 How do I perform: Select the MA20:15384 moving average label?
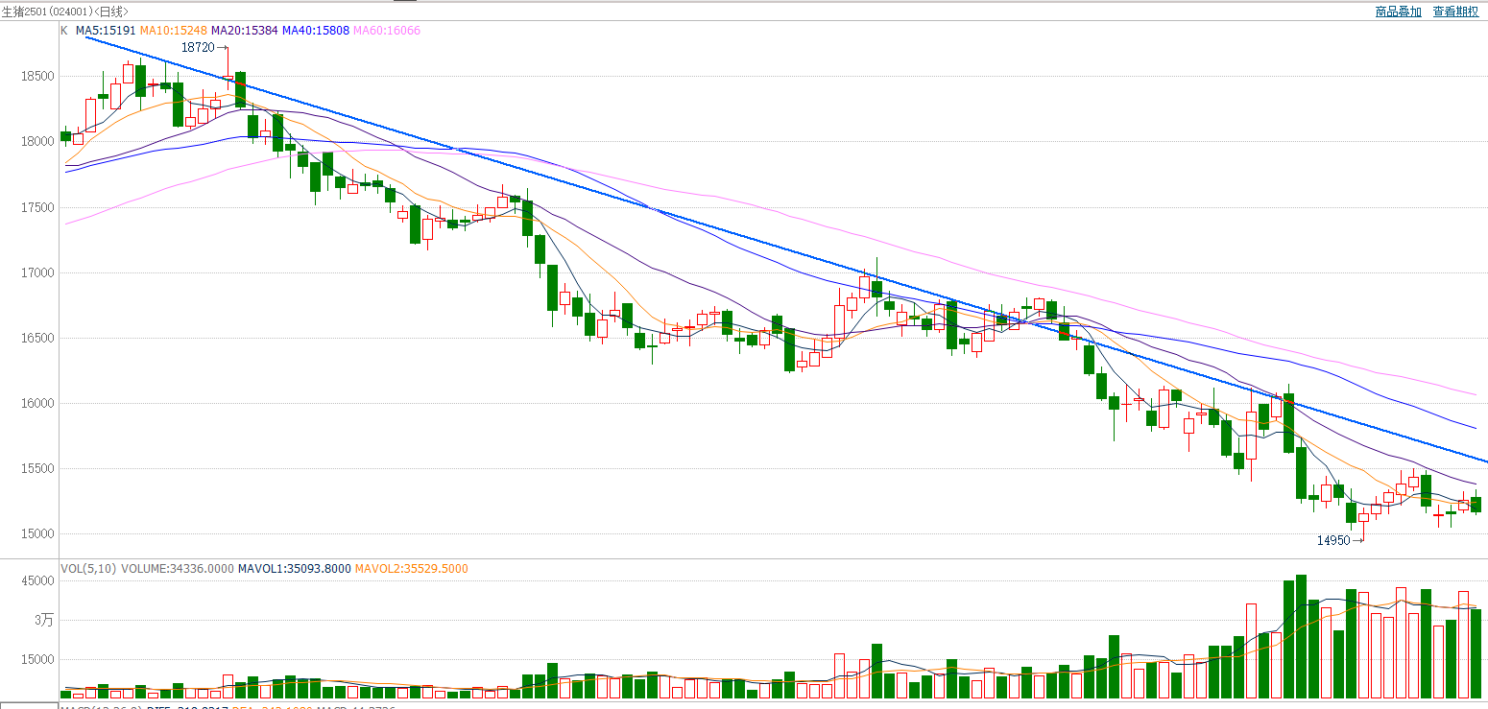pyautogui.click(x=245, y=31)
